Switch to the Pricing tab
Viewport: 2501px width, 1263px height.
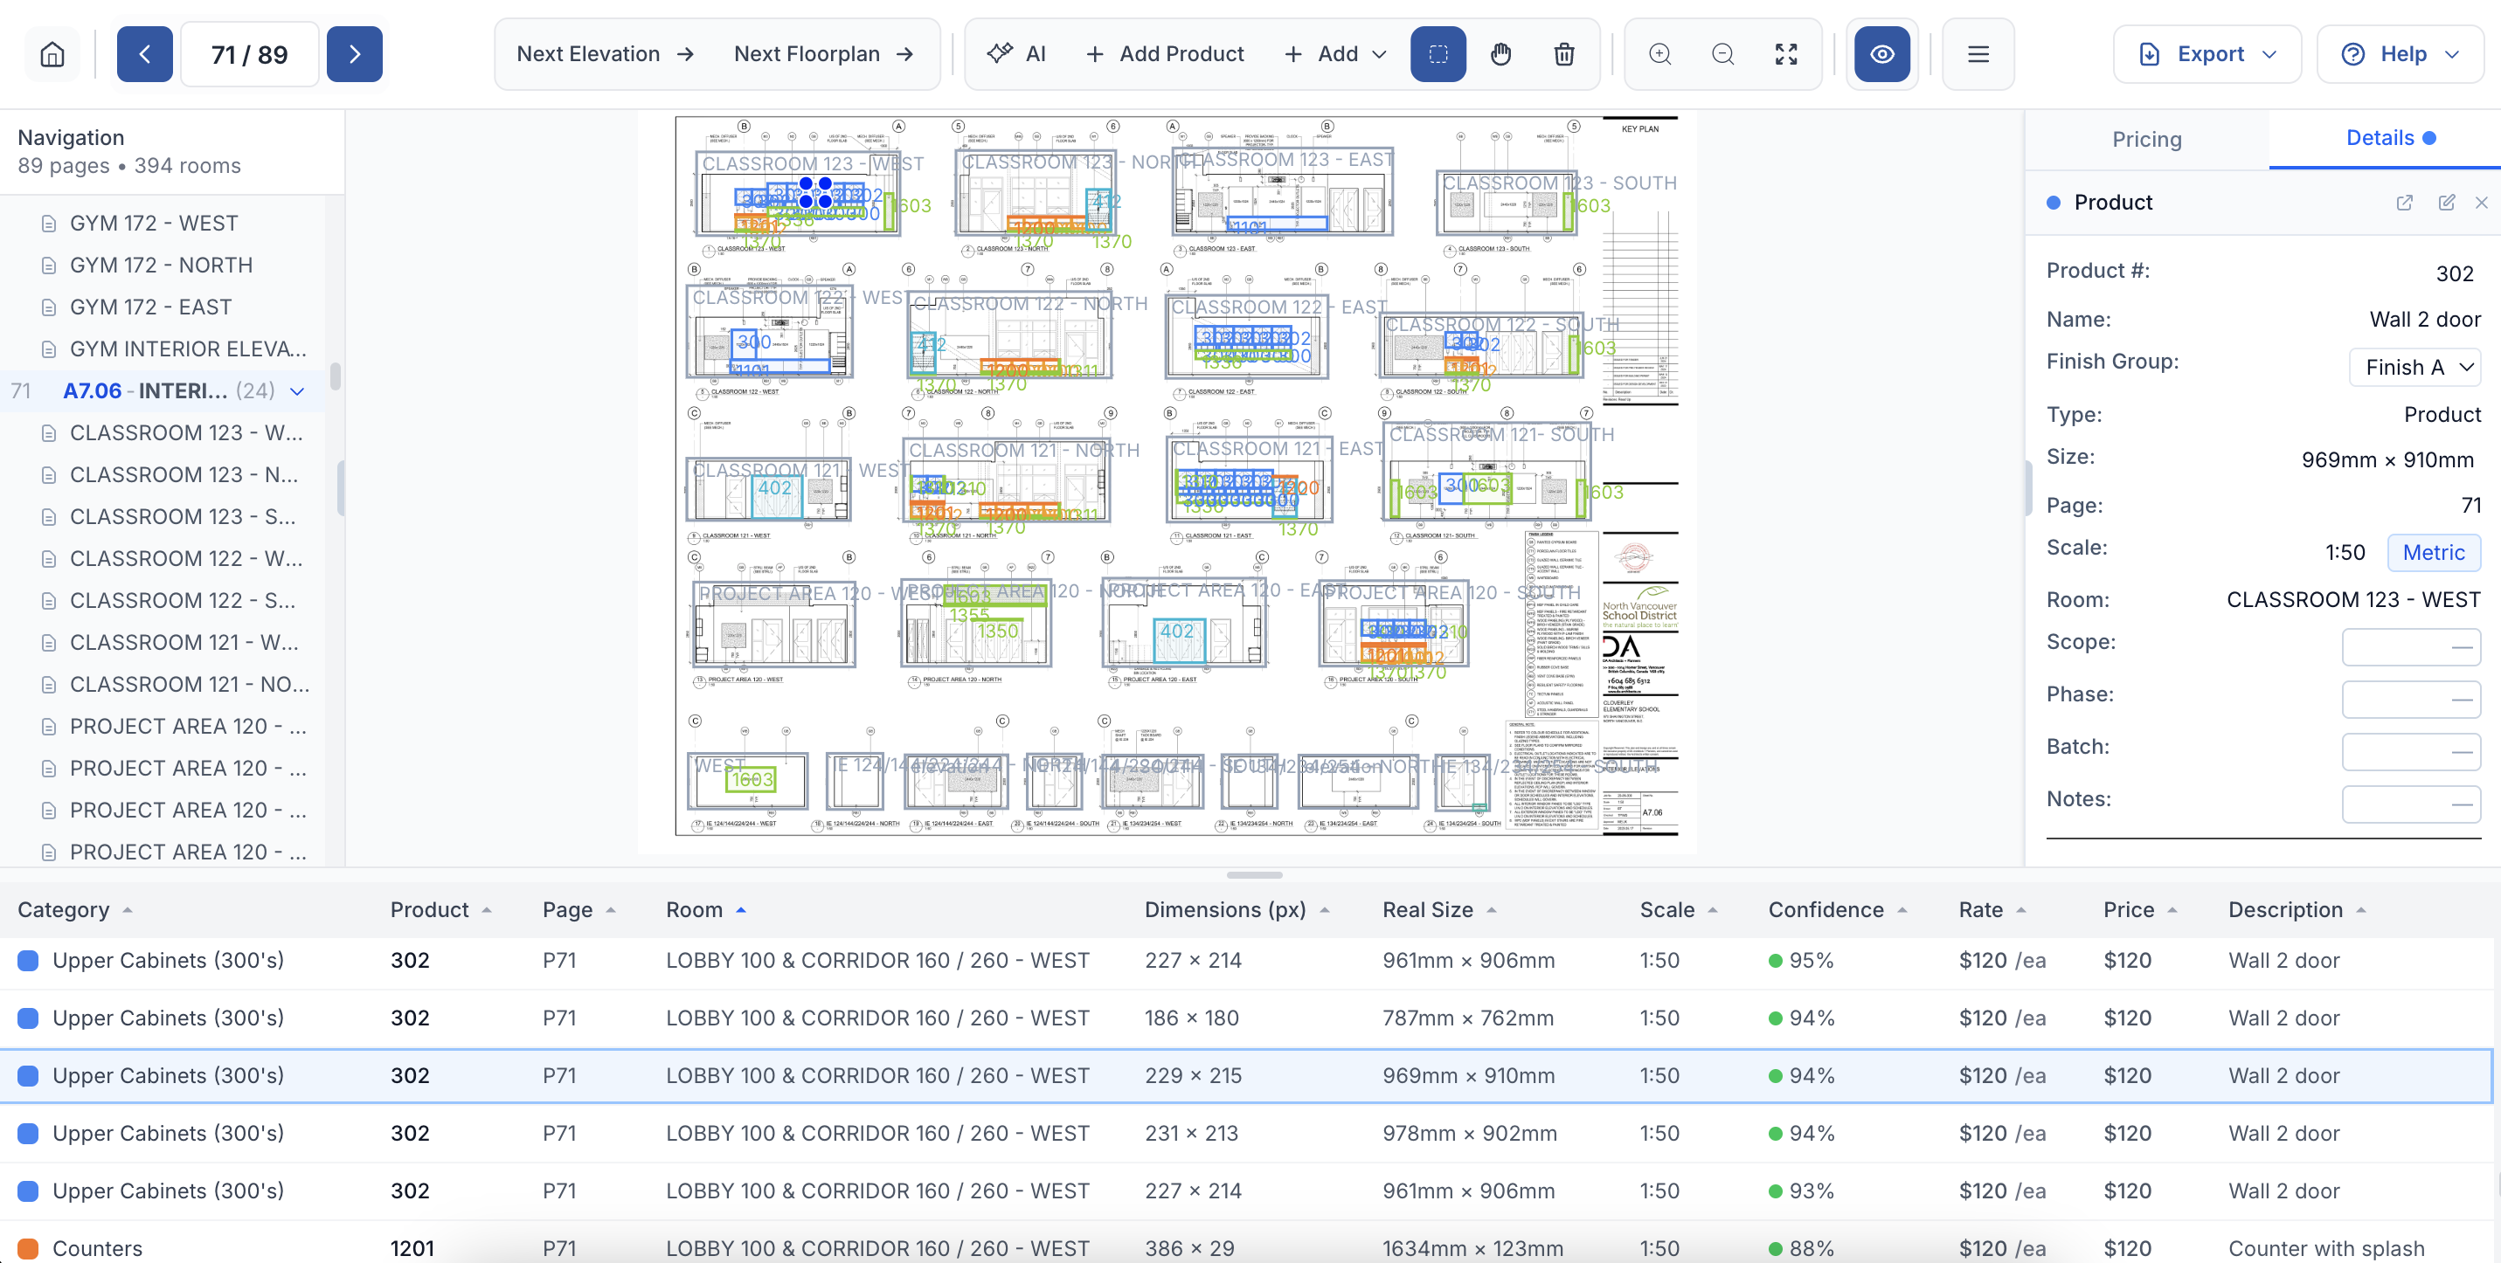pos(2146,139)
